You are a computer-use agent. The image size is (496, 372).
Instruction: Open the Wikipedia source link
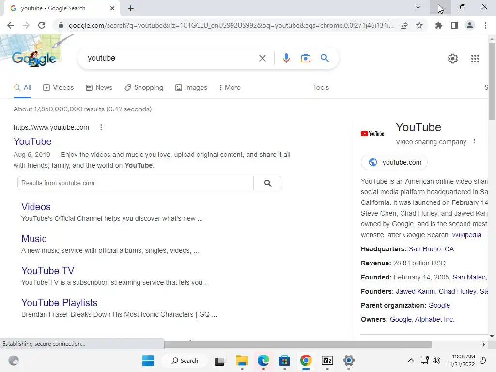[466, 235]
